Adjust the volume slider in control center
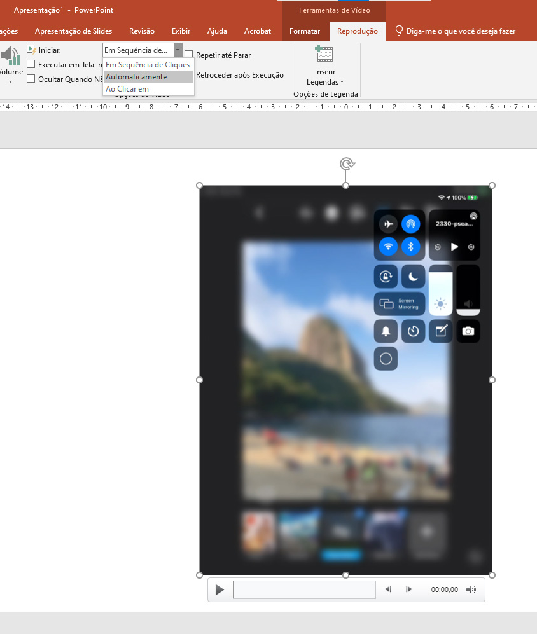The width and height of the screenshot is (537, 634). point(468,291)
